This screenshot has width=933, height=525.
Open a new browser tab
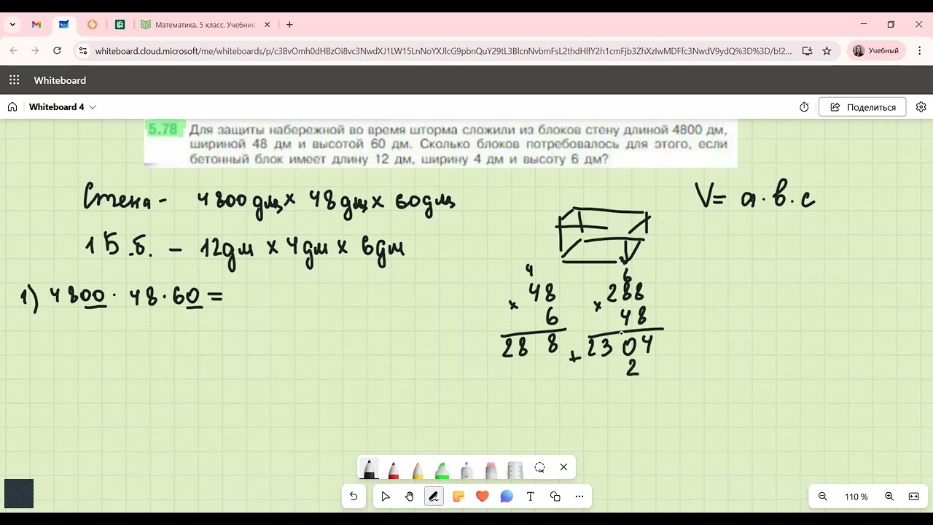click(x=289, y=25)
